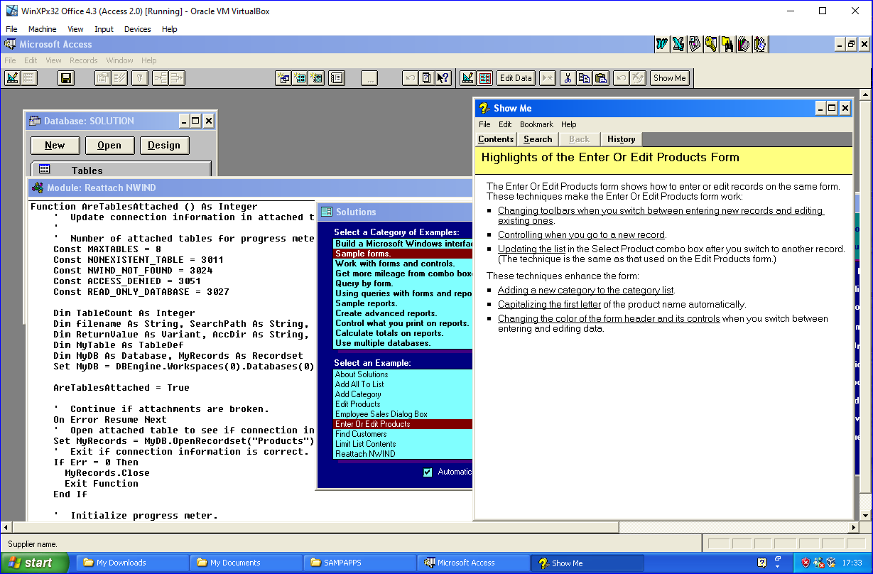
Task: Click the Copy icon in the toolbar
Action: (584, 78)
